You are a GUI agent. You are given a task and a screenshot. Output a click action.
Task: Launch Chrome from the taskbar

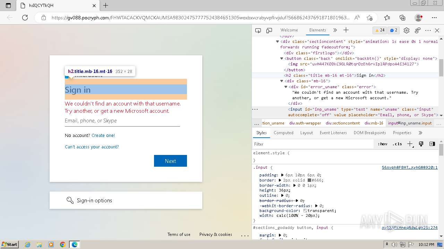63,244
